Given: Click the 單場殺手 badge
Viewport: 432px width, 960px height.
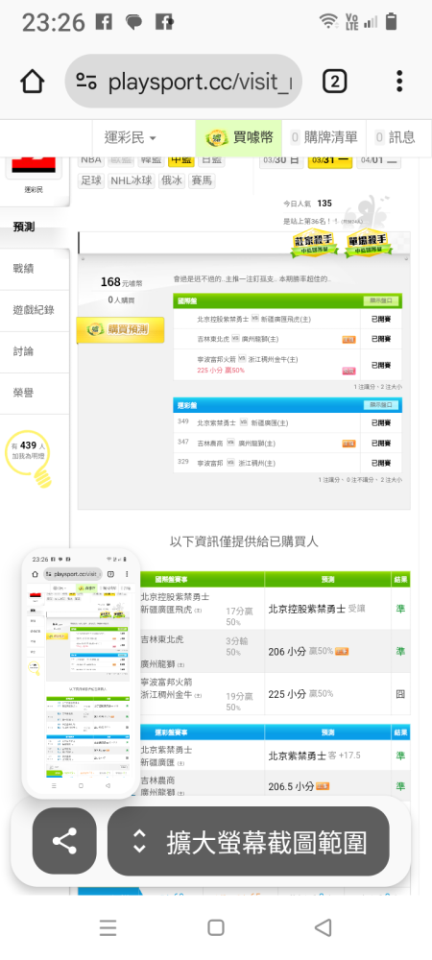Looking at the screenshot, I should pos(368,243).
